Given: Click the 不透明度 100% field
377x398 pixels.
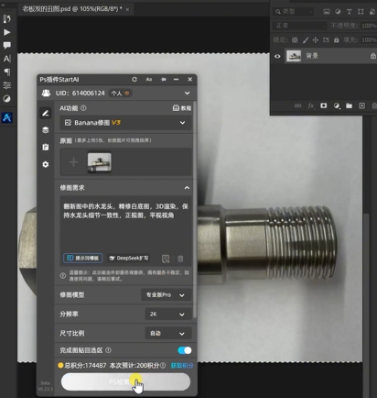Looking at the screenshot, I should coord(369,26).
